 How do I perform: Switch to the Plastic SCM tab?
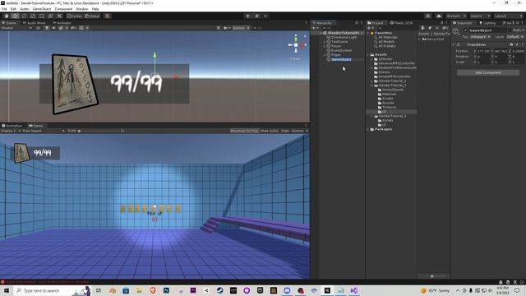[x=401, y=23]
